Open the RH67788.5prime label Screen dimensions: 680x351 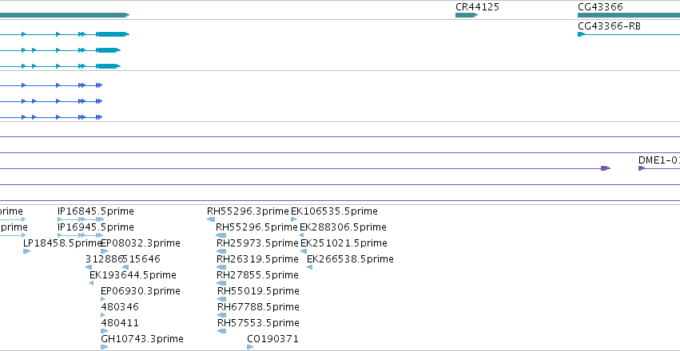[x=258, y=307]
